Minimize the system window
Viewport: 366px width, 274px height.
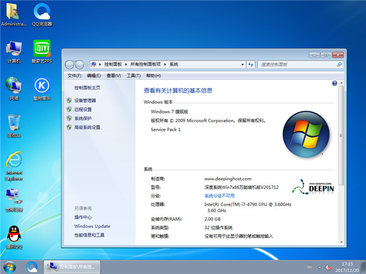[x=315, y=55]
